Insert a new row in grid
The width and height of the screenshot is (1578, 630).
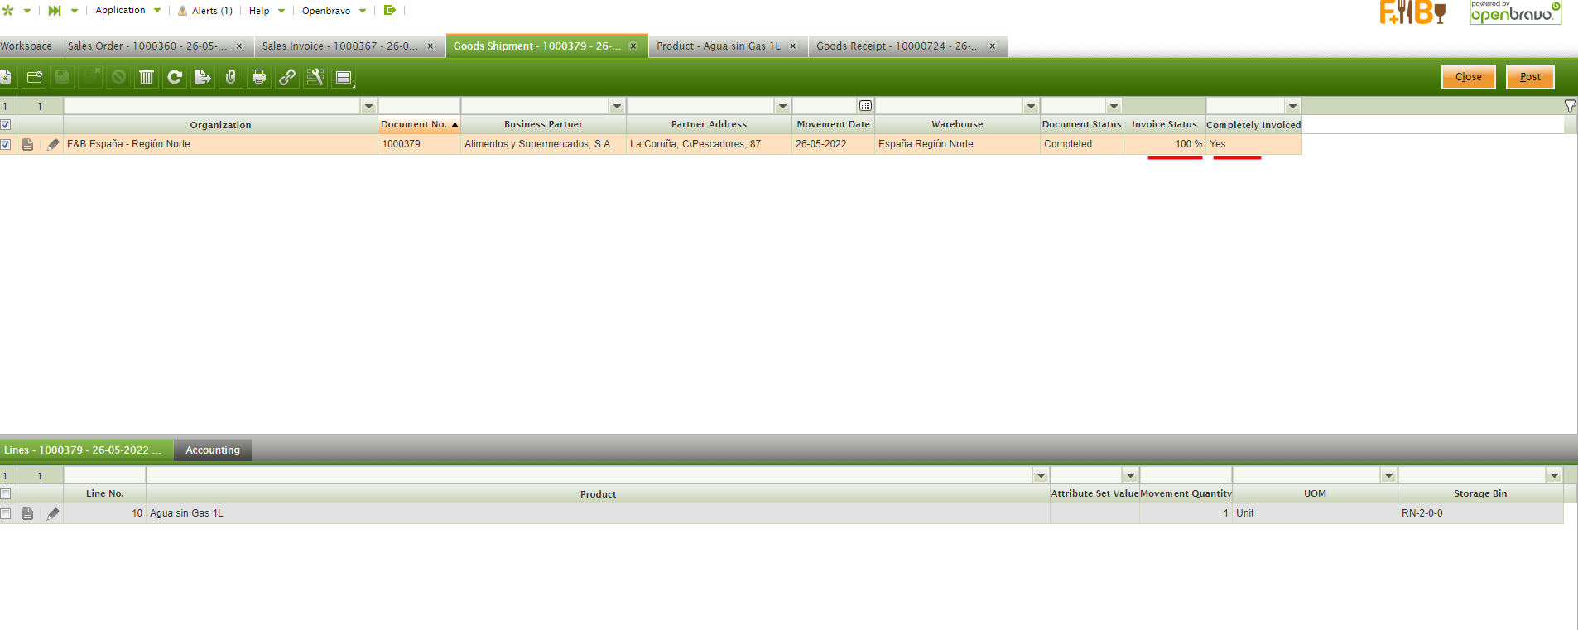click(35, 77)
